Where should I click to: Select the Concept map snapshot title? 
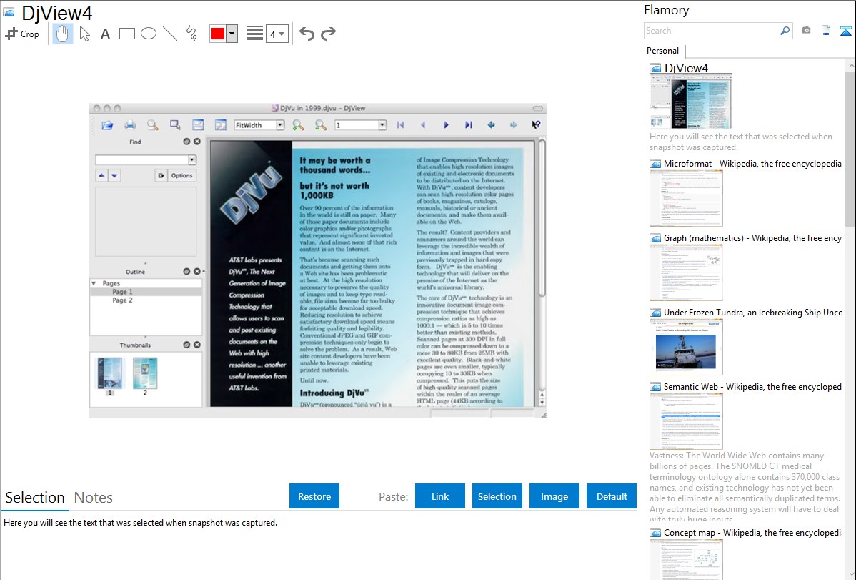[753, 532]
